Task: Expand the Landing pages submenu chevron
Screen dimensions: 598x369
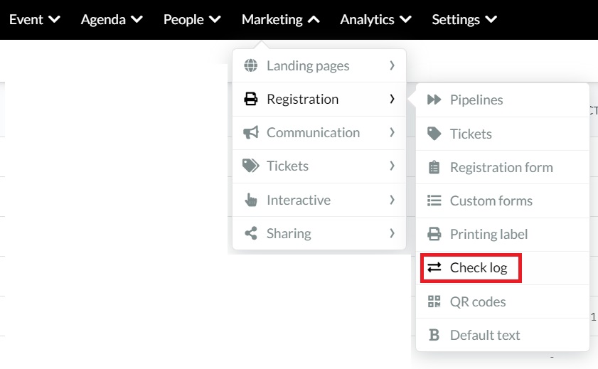Action: tap(392, 65)
